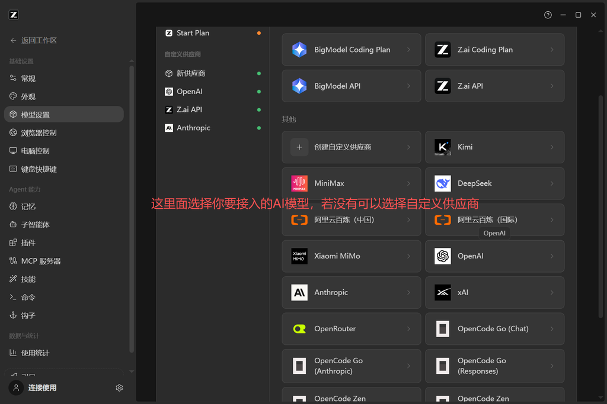Open 键盘快捷键 settings
Viewport: 607px width, 404px height.
(x=64, y=169)
